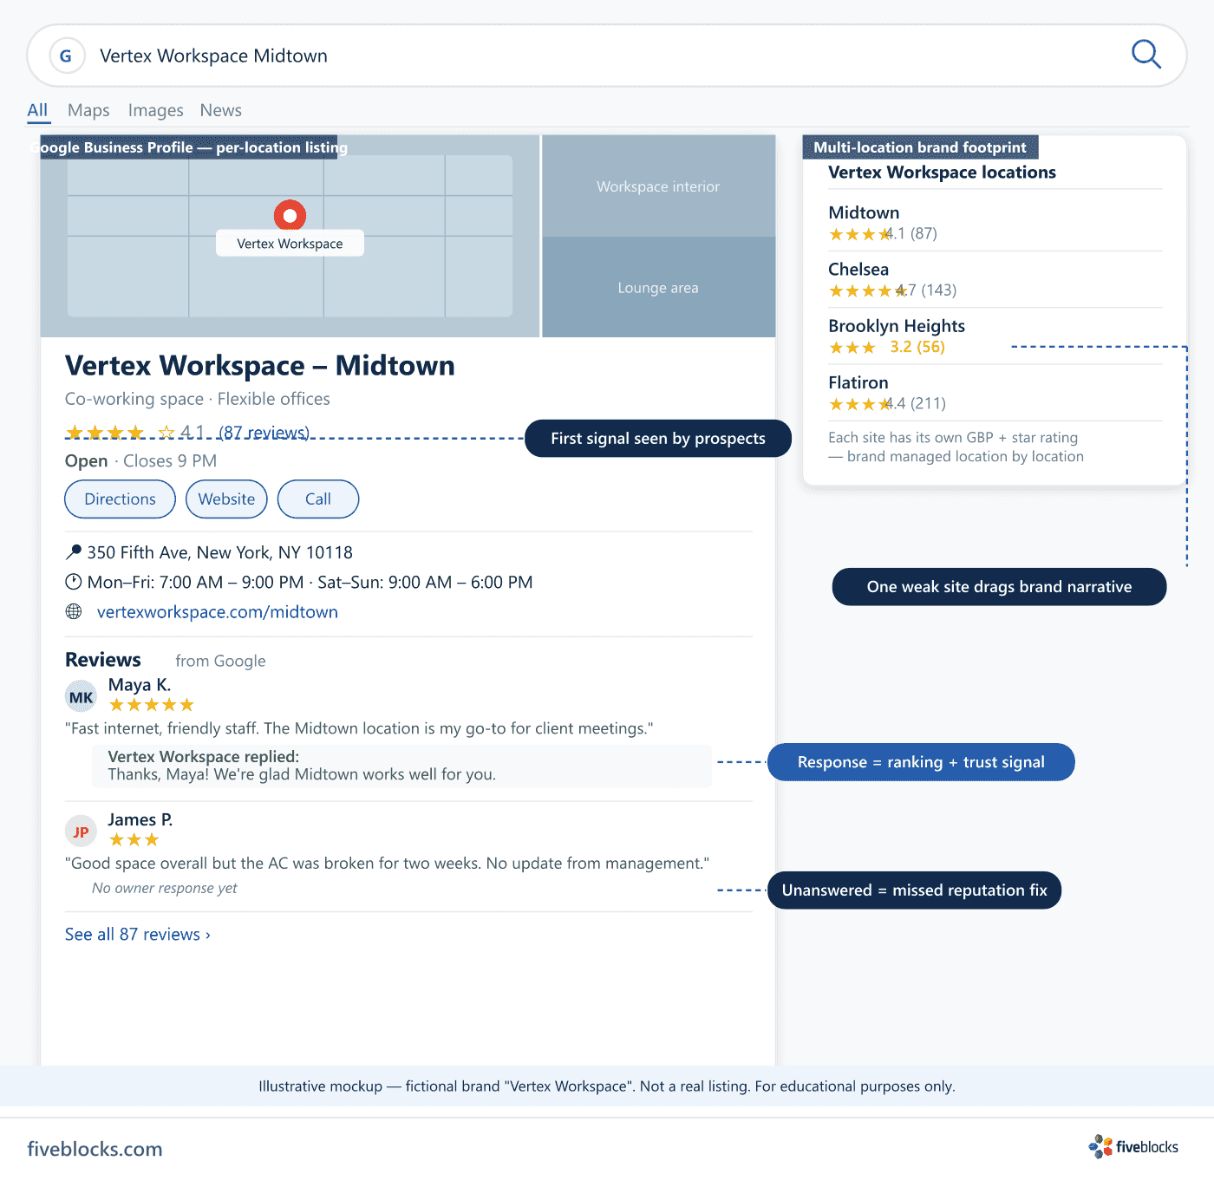The height and width of the screenshot is (1187, 1214).
Task: Click the Co-working space · Flexible offices subtitle
Action: (198, 399)
